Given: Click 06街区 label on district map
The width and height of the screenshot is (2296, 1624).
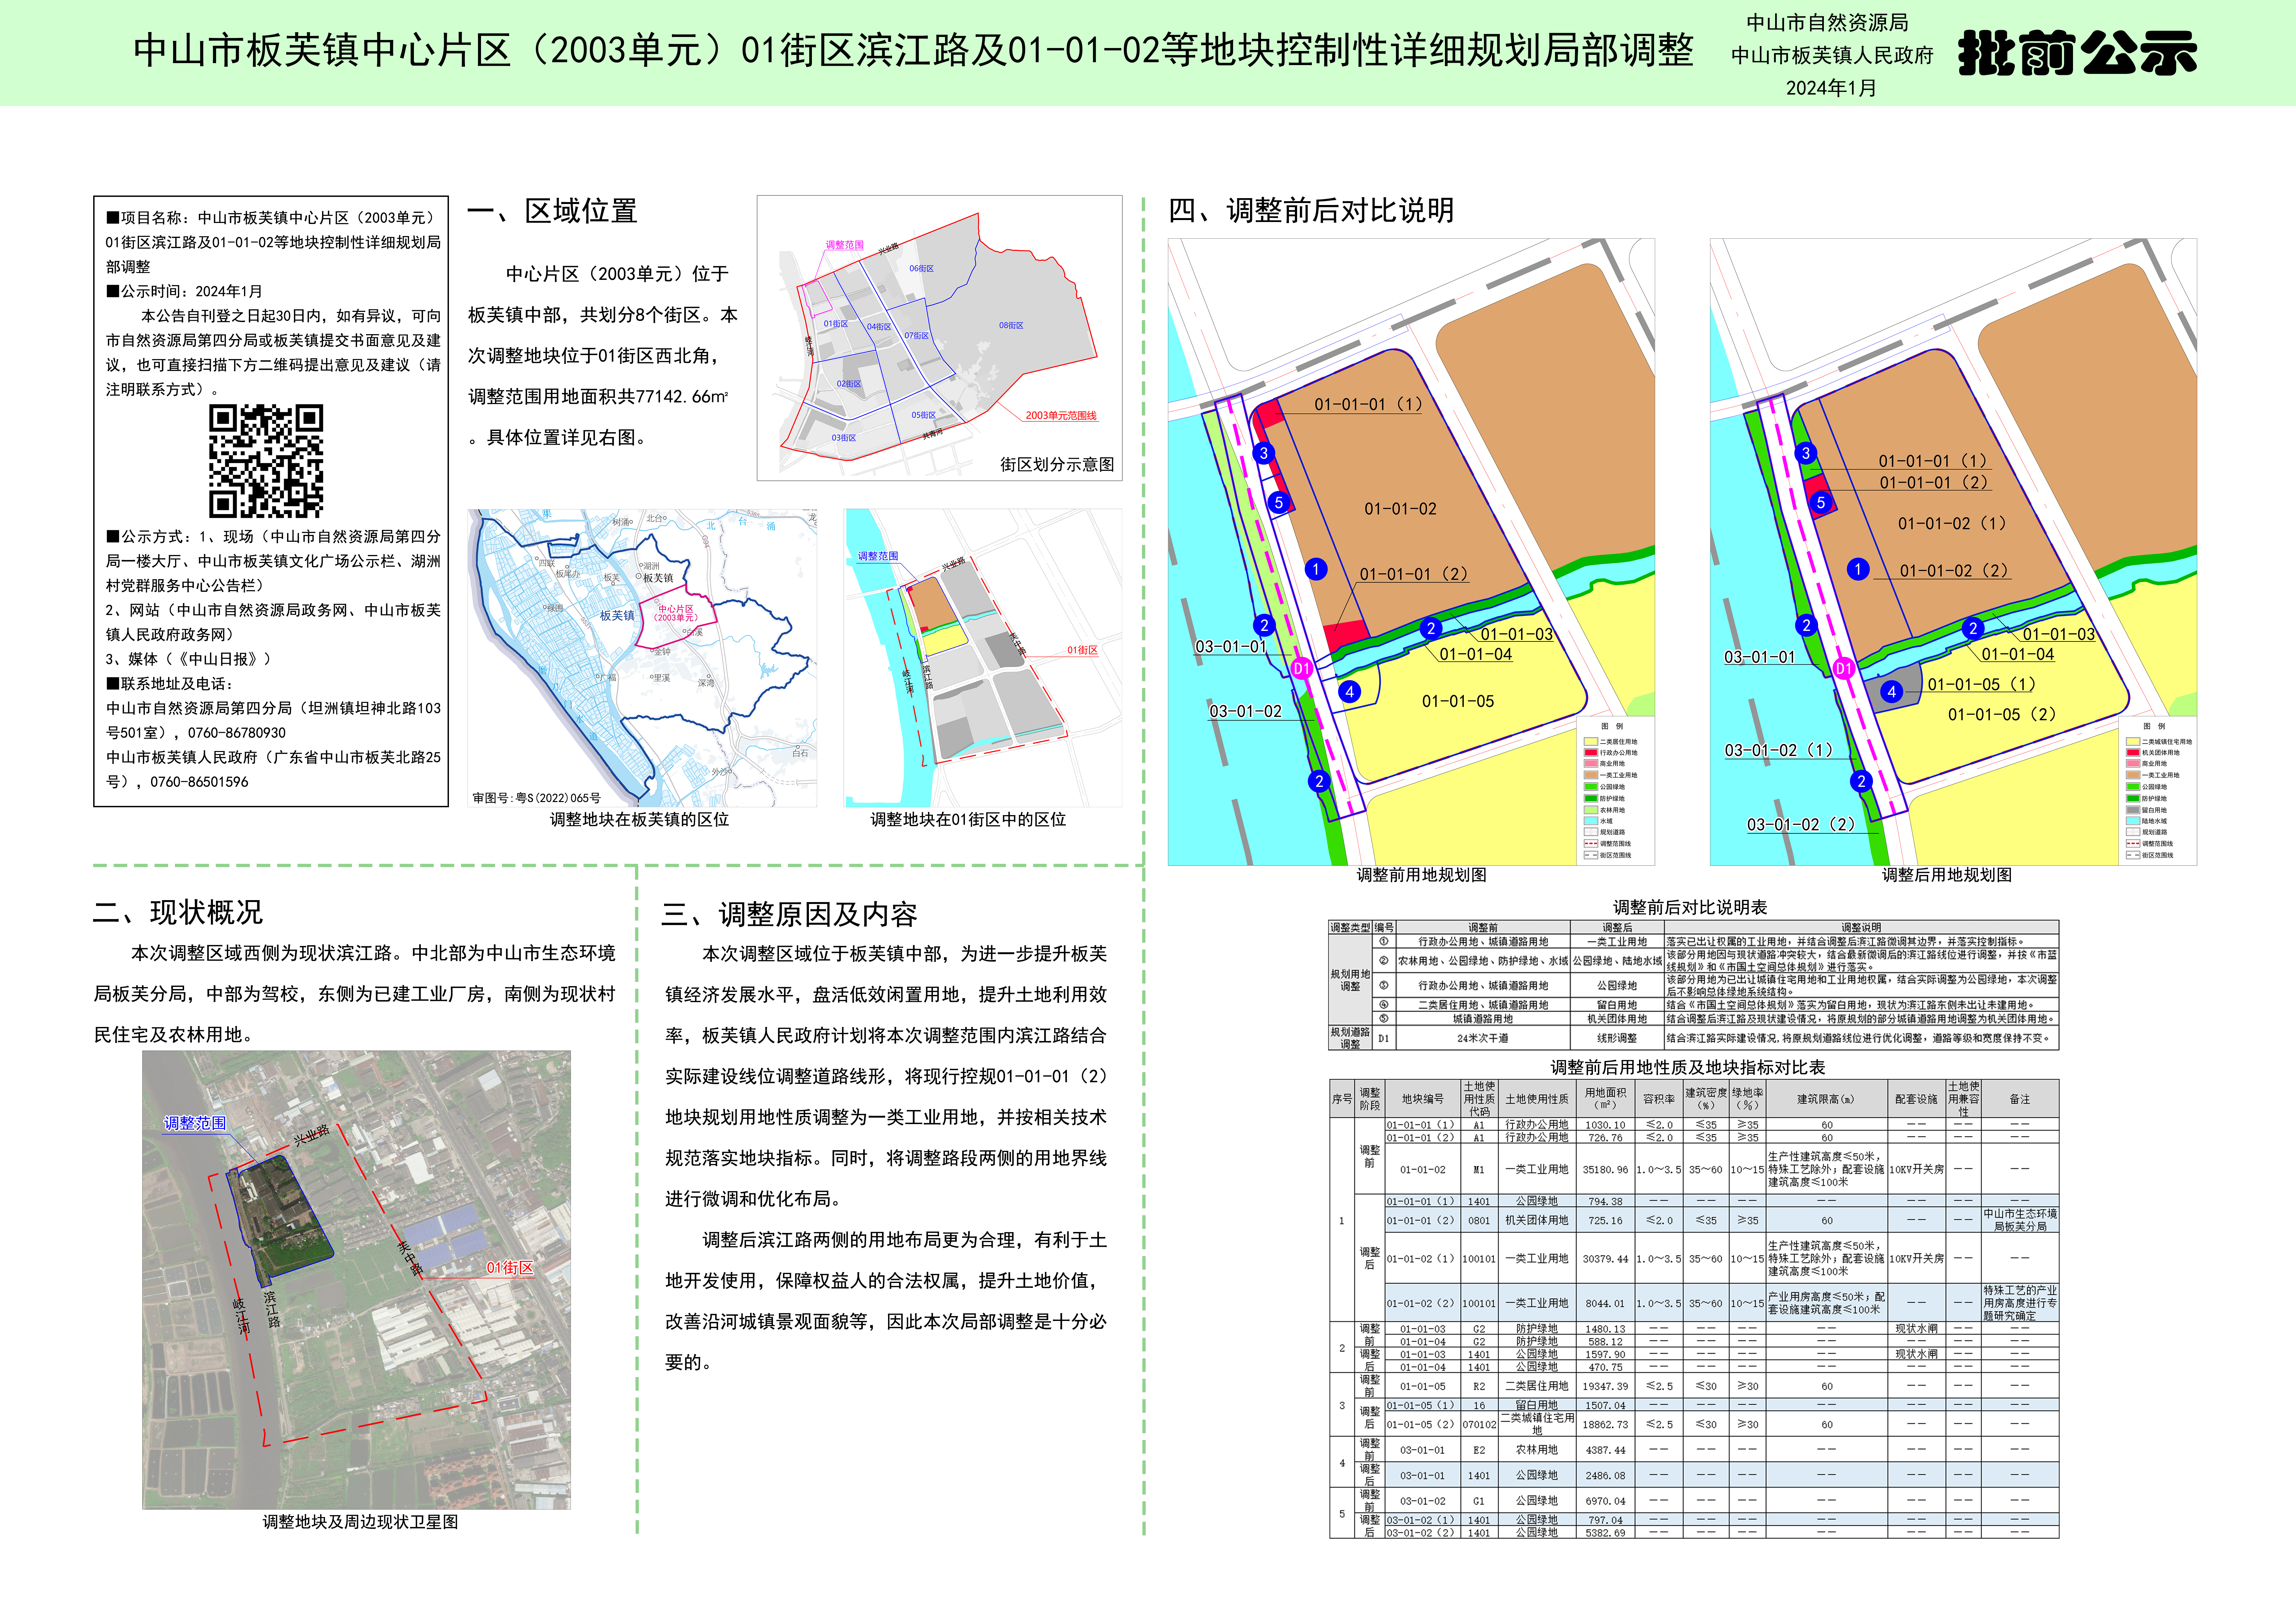Looking at the screenshot, I should click(921, 268).
